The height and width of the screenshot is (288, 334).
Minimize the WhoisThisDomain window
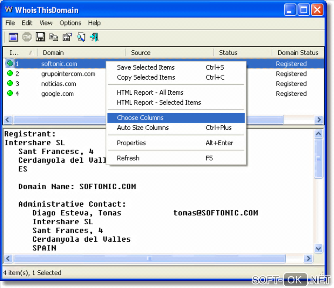pos(290,9)
